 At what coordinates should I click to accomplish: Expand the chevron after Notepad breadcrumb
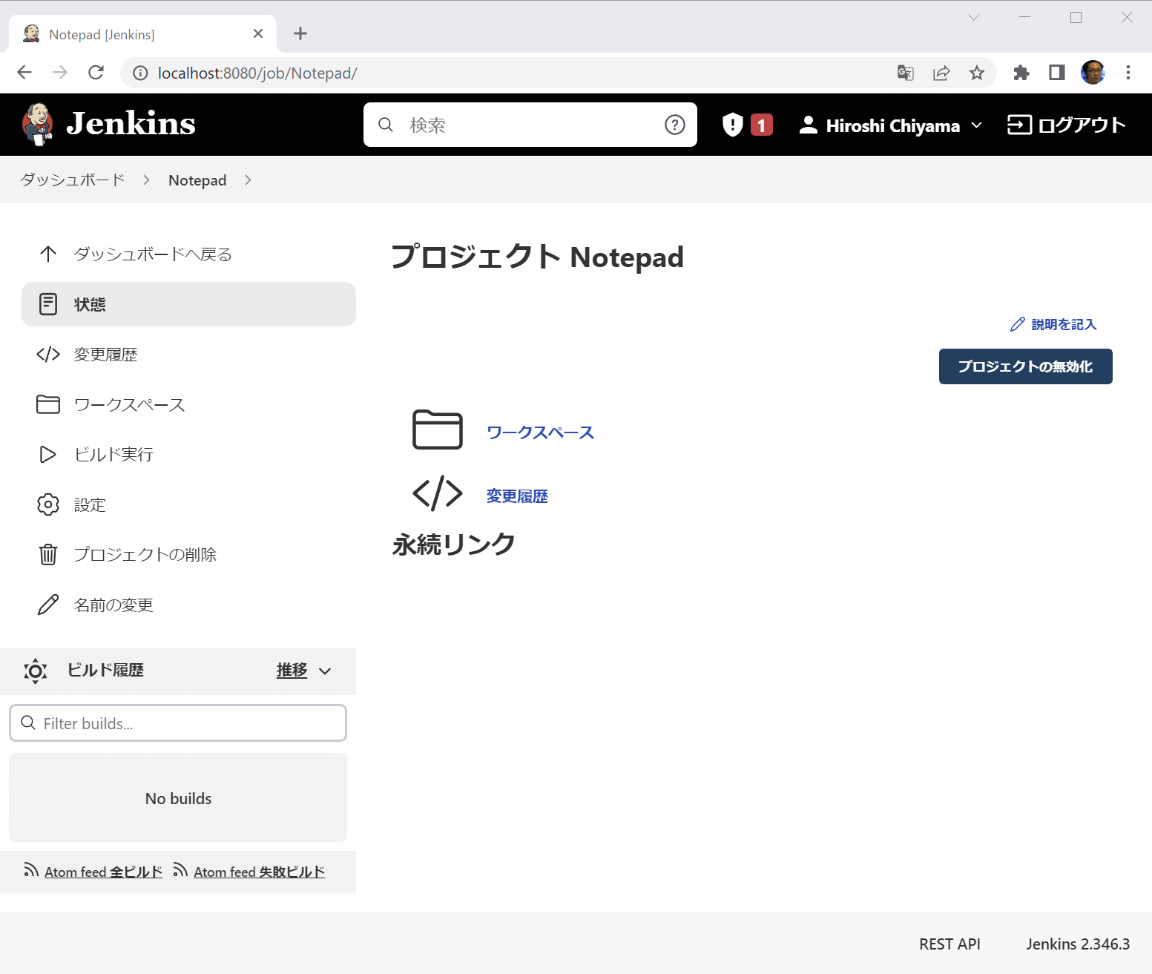248,180
